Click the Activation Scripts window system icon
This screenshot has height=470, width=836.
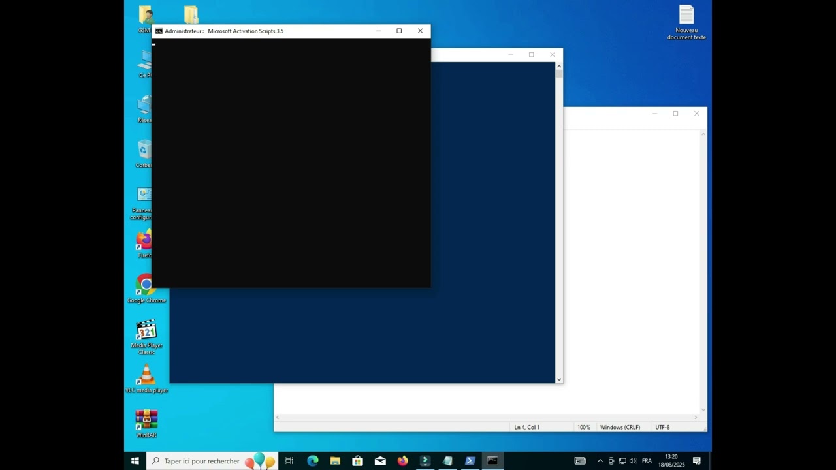[x=159, y=31]
